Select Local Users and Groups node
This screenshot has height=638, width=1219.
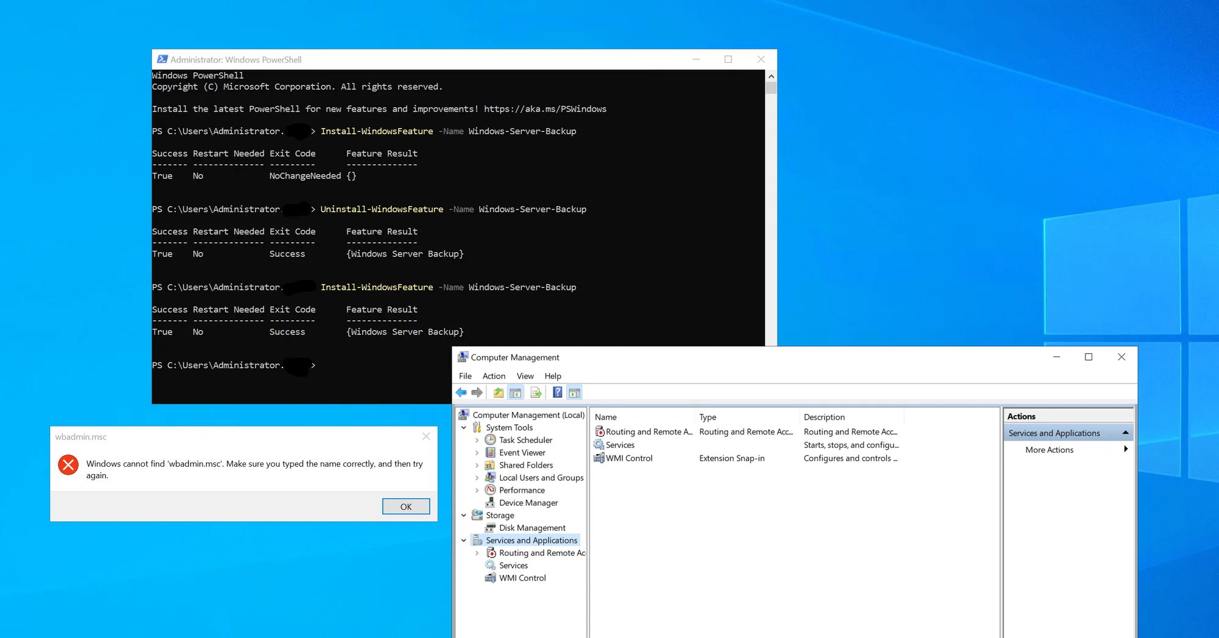541,478
